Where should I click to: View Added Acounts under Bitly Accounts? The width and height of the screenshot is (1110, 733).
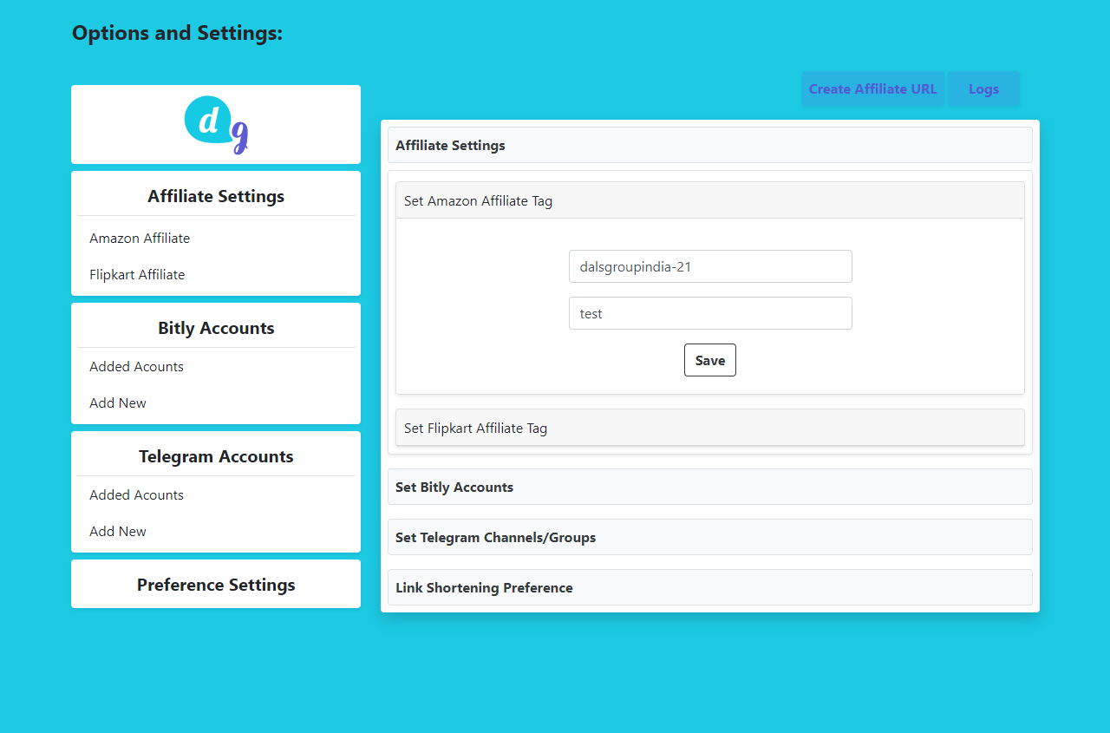click(x=136, y=366)
